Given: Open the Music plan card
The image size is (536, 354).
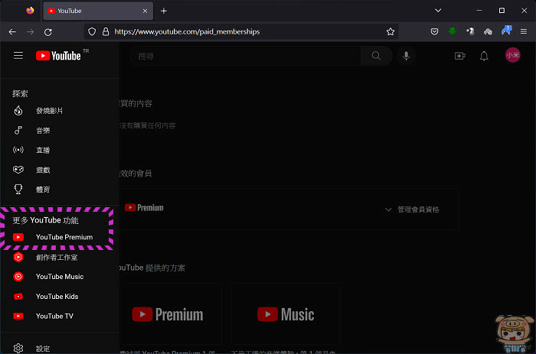Looking at the screenshot, I should (x=286, y=314).
